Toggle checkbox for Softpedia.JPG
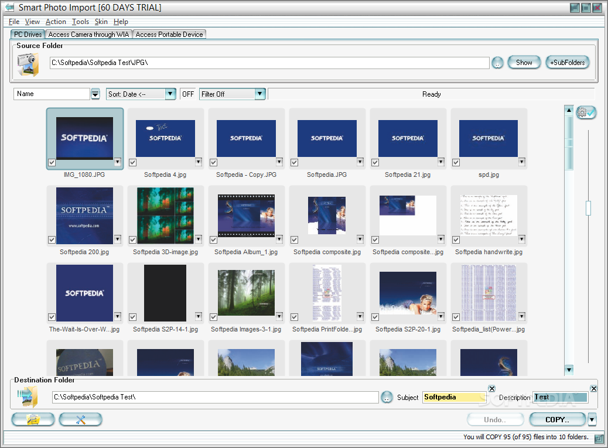The image size is (608, 448). pos(294,163)
